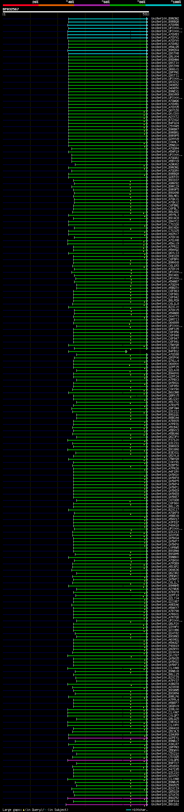184x812 pixels.
Task: Open hit UniRef100_A7QVB6
Action: point(165,25)
